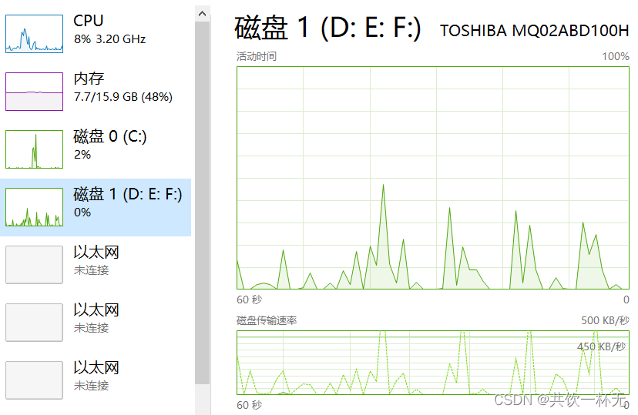Click the 活动时间 activity time graph

(432, 177)
